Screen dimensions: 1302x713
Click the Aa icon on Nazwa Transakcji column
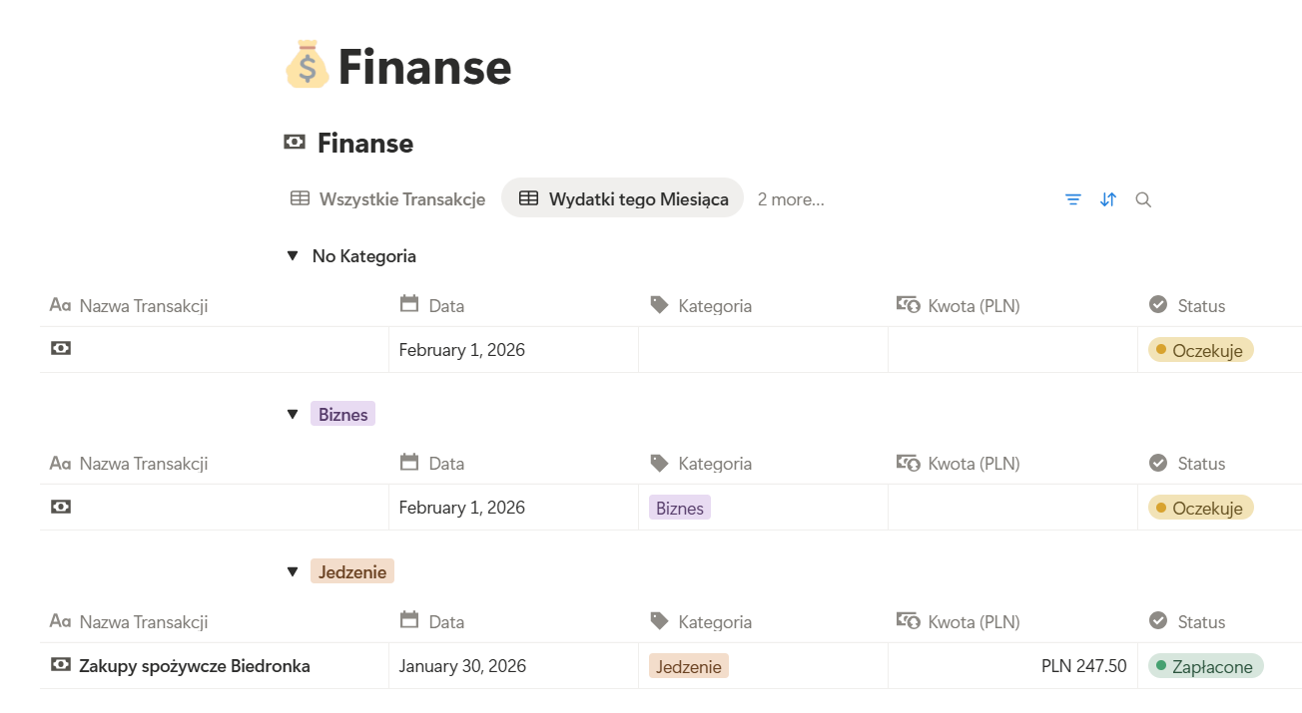click(x=60, y=305)
